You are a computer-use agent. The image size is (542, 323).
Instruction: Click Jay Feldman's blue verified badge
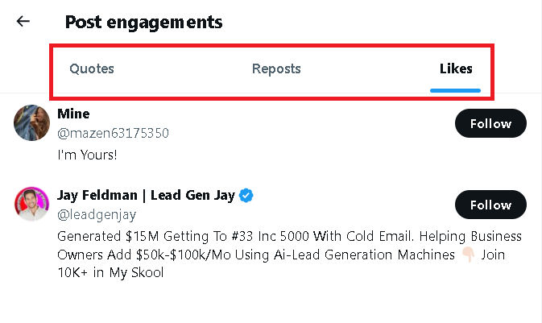coord(247,196)
